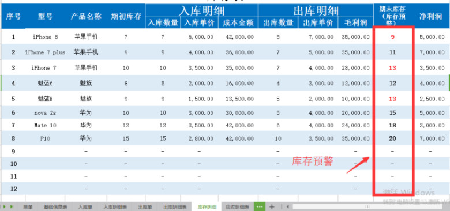The width and height of the screenshot is (450, 211).
Task: Click the nova 2s model cell
Action: coord(46,112)
